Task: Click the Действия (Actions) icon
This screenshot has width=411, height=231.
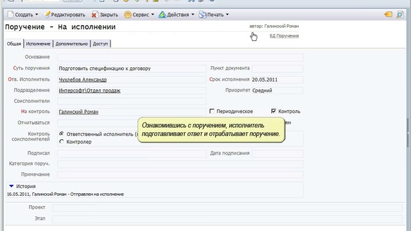Action: coord(162,15)
